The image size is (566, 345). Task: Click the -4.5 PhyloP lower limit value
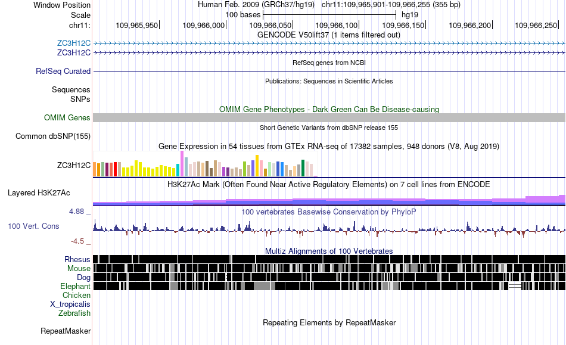(x=77, y=241)
